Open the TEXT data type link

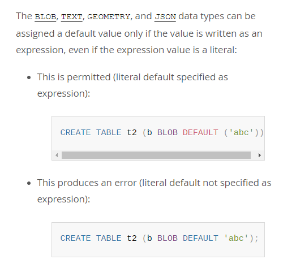pyautogui.click(x=72, y=17)
